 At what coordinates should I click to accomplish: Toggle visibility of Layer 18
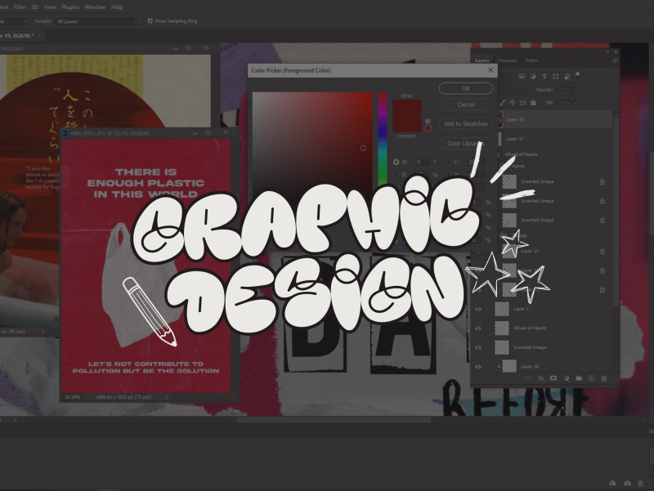(479, 367)
